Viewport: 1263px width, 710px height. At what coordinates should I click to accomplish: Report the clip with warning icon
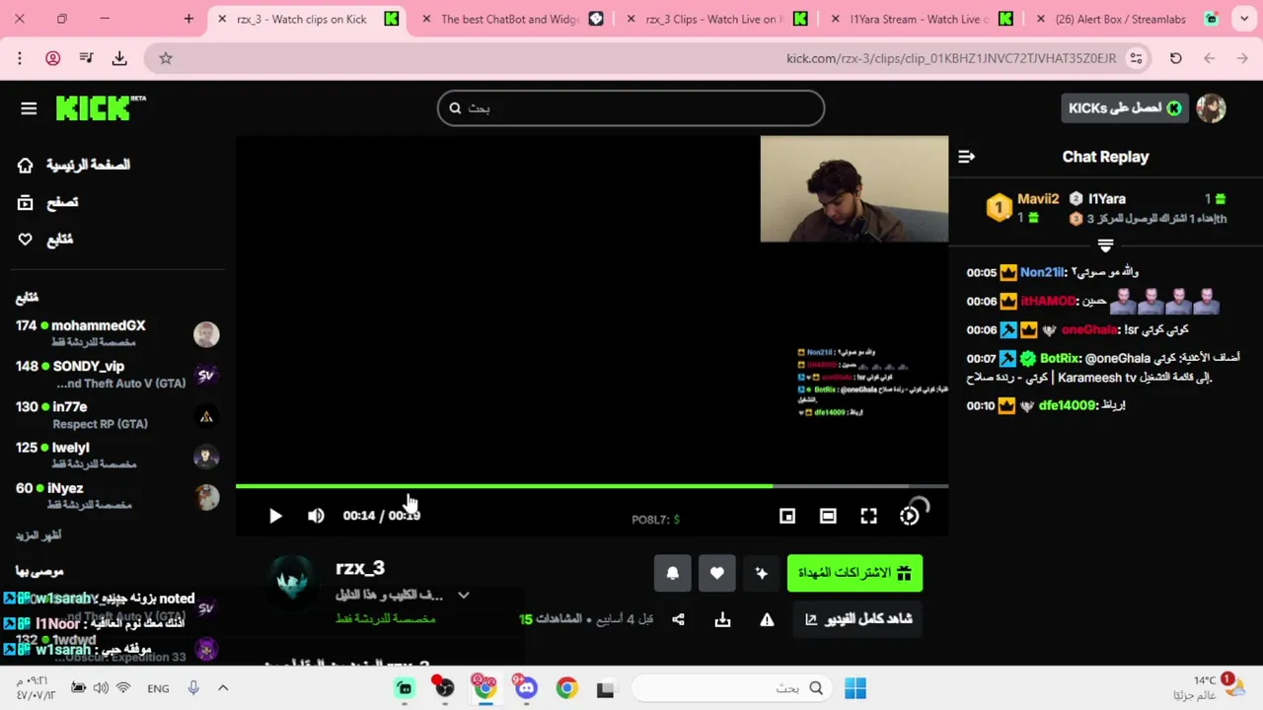click(767, 619)
